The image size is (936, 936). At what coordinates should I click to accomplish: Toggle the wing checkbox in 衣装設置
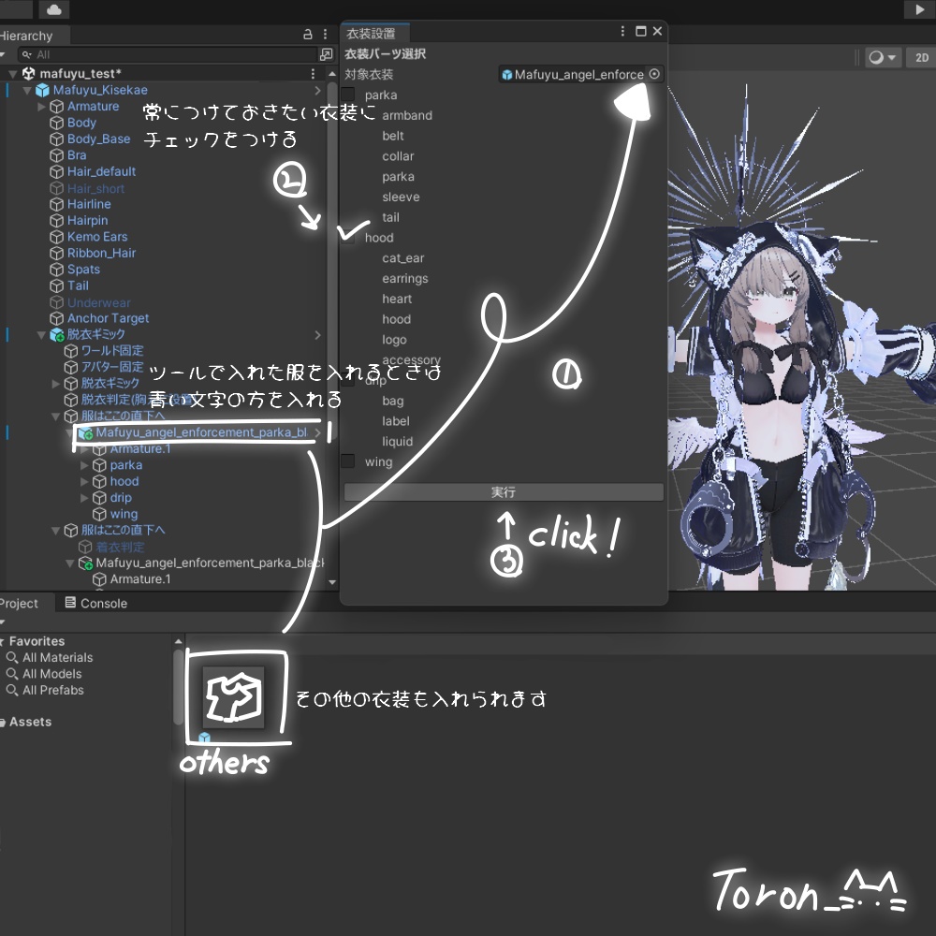347,461
